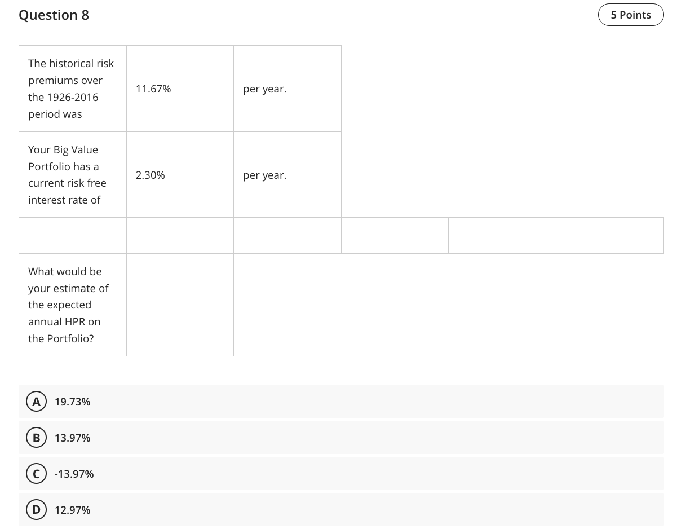The height and width of the screenshot is (529, 677).
Task: Click the historical risk premiums row label
Action: point(71,89)
